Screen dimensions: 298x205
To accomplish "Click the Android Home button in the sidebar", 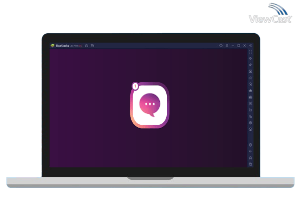I will click(x=250, y=158).
